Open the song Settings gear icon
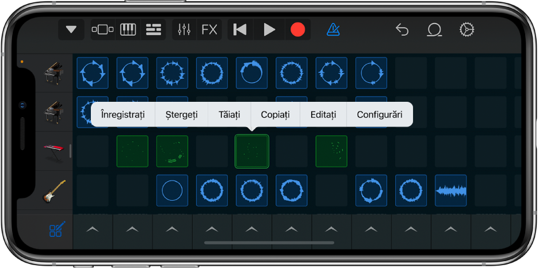 pyautogui.click(x=466, y=30)
